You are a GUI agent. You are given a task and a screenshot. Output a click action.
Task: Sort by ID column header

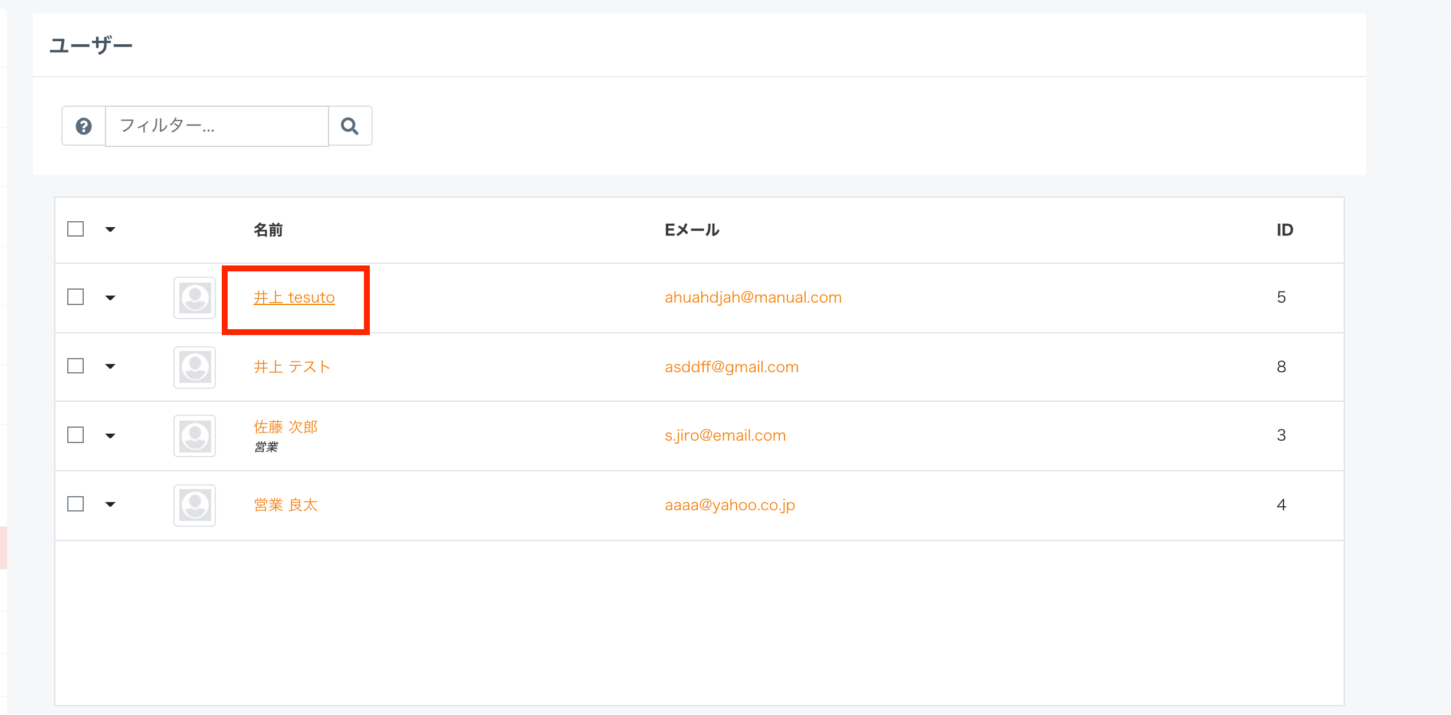[1285, 230]
